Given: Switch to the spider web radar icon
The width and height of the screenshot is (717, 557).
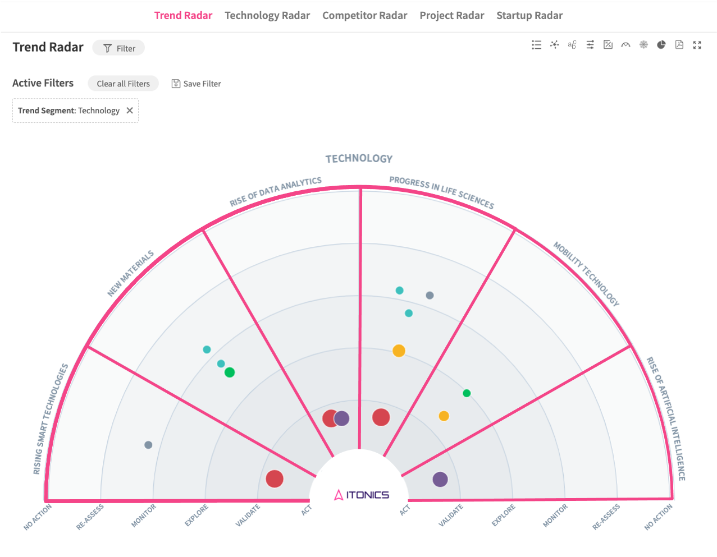Looking at the screenshot, I should 643,45.
